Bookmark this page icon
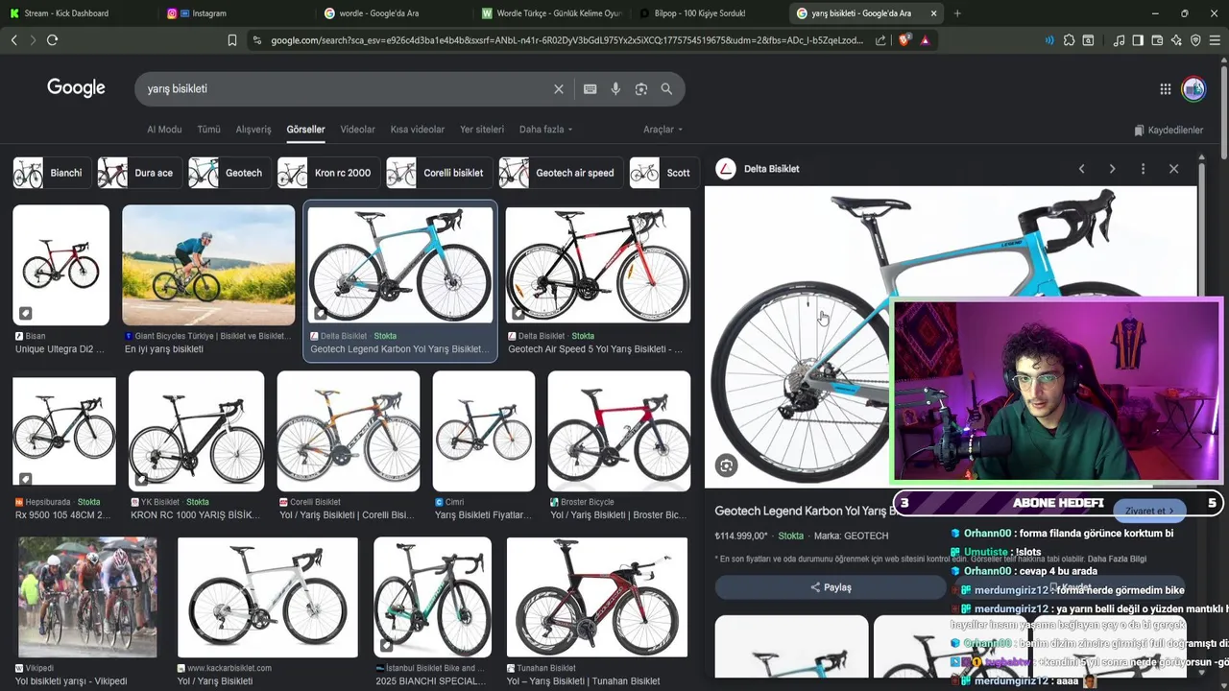Viewport: 1229px width, 691px height. click(231, 40)
